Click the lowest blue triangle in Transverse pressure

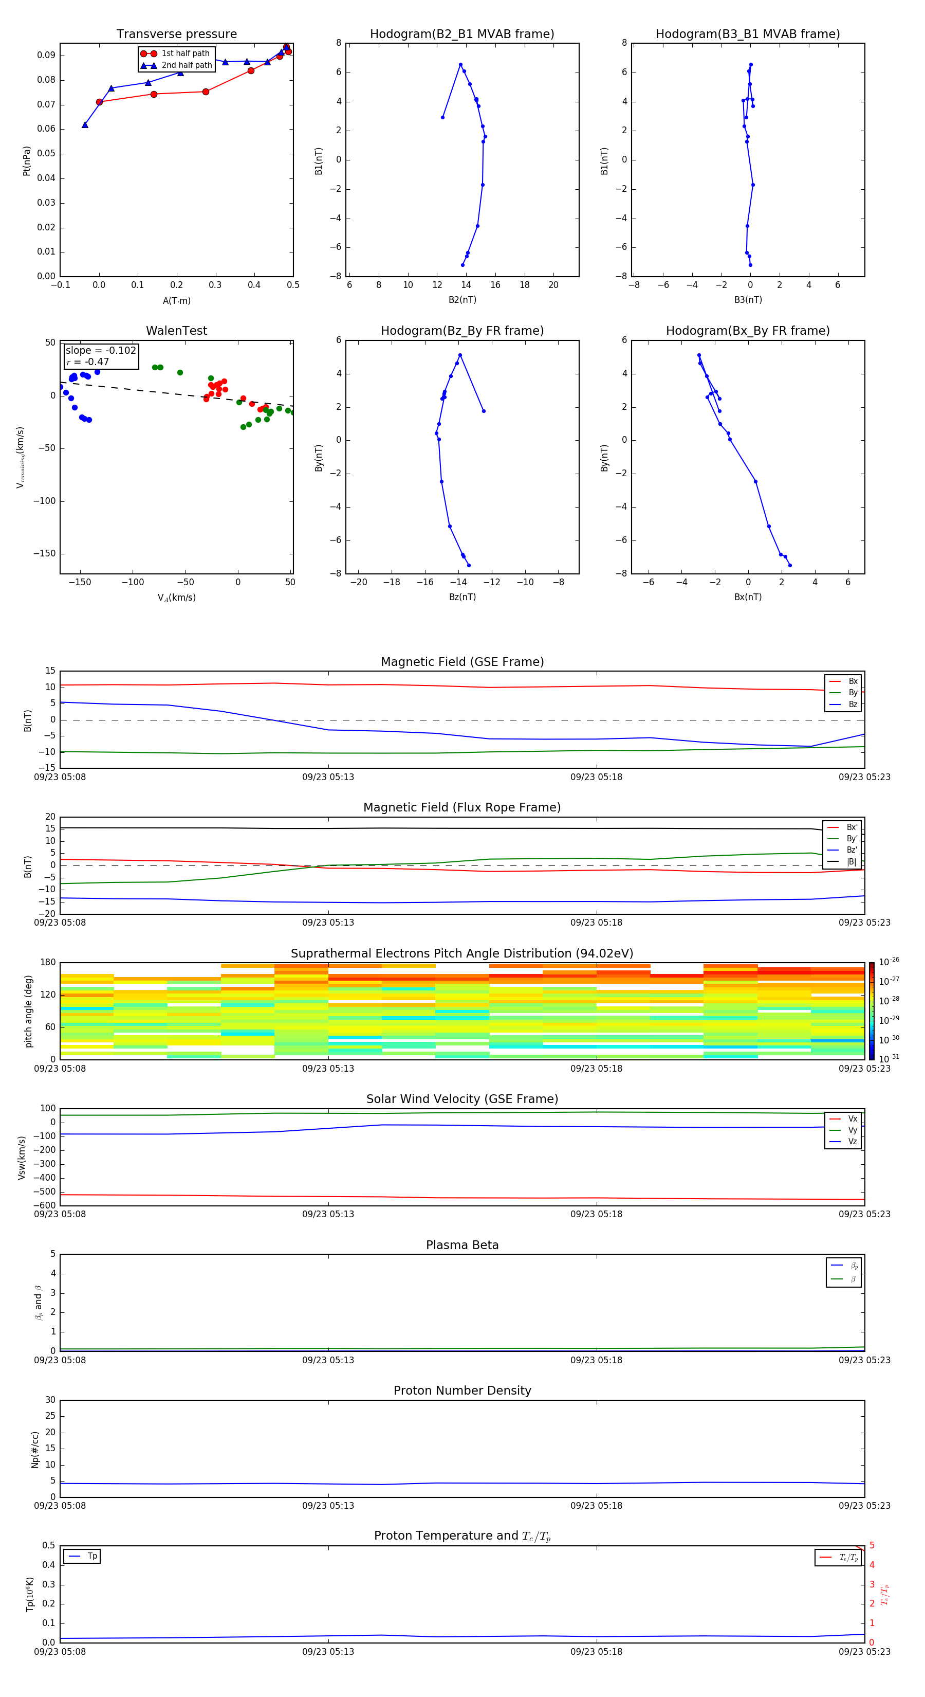coord(85,124)
